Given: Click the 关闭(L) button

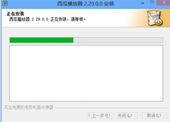Looking at the screenshot, I should [125, 115].
